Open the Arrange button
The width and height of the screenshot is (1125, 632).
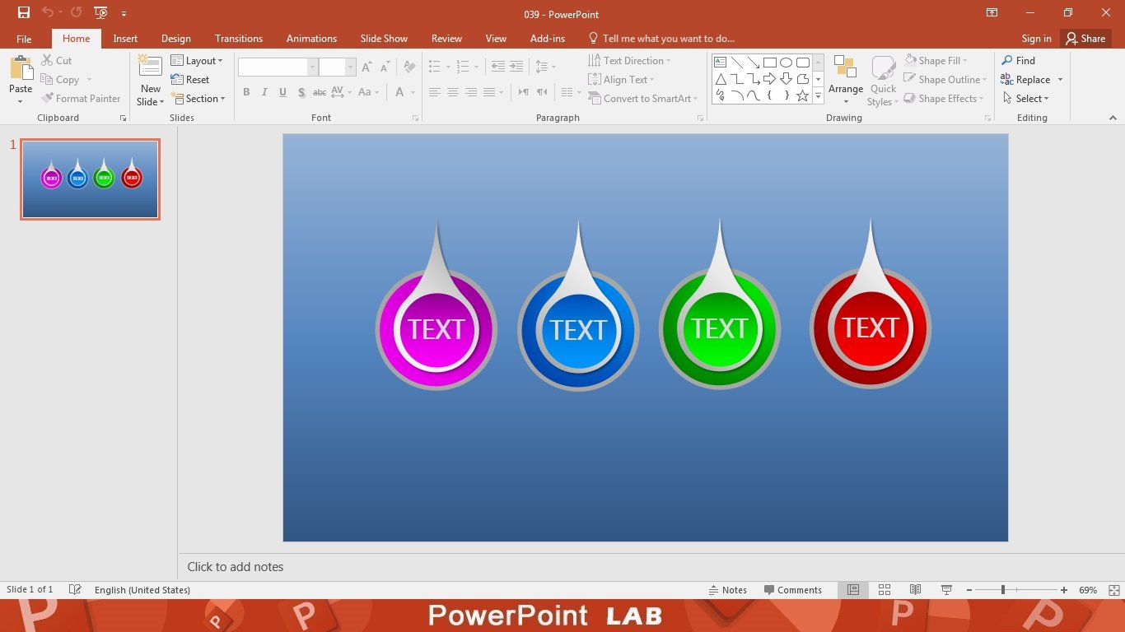846,80
